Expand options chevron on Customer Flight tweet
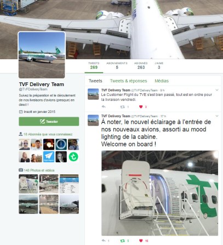The width and height of the screenshot is (223, 245). (217, 90)
